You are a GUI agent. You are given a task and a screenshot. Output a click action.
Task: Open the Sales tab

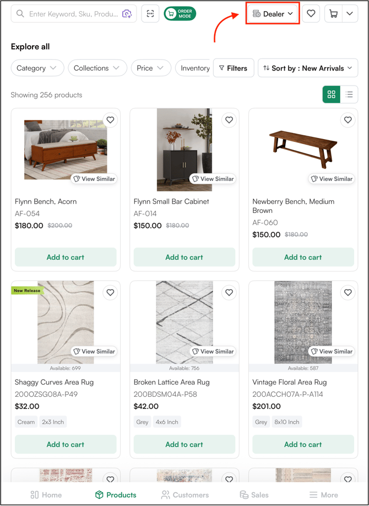(254, 495)
